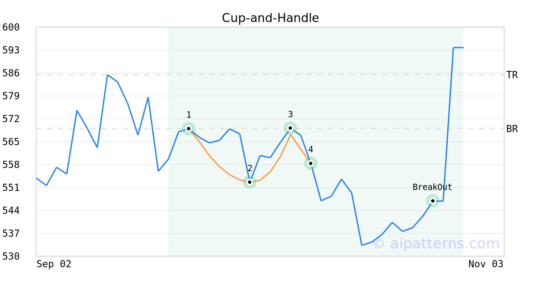Screen dimensions: 540x283
Task: Click the TR line label
Action: coord(512,75)
